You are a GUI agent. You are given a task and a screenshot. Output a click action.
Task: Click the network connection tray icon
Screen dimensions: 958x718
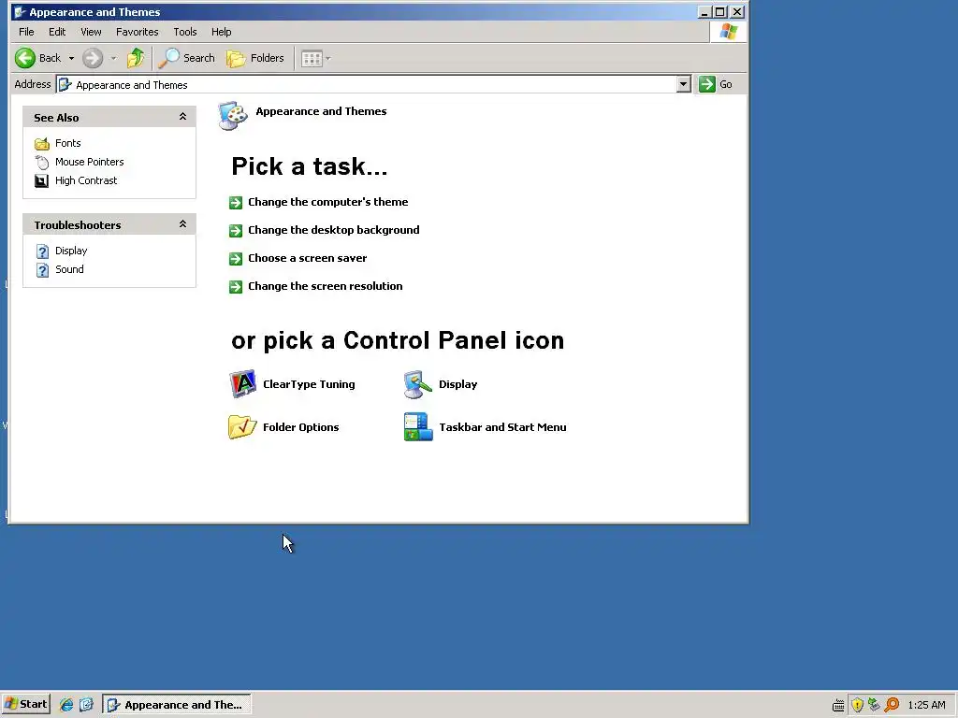coord(874,705)
